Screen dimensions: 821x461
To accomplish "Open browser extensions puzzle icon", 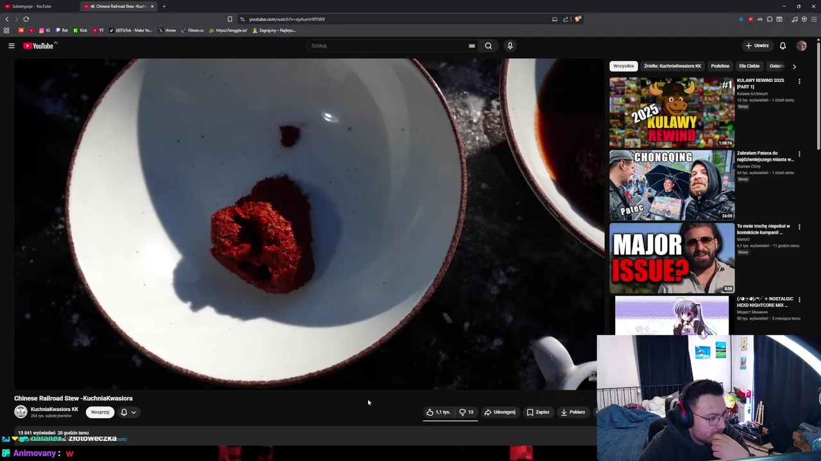I will click(770, 19).
